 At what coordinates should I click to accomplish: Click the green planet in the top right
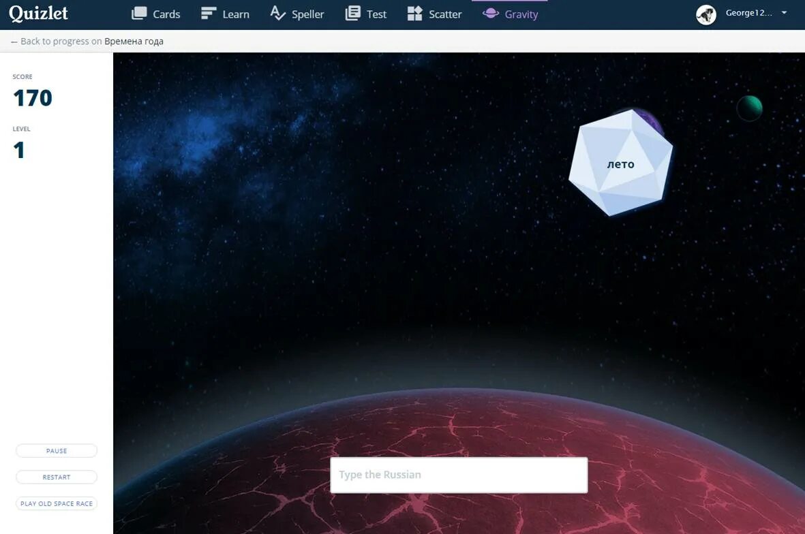749,108
